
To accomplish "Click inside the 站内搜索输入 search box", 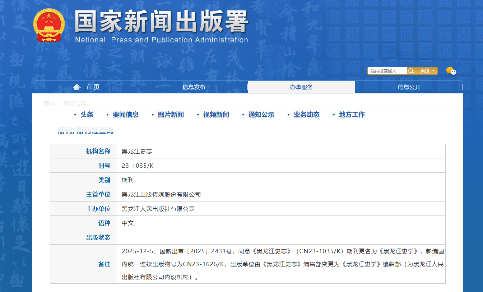I will tap(387, 71).
